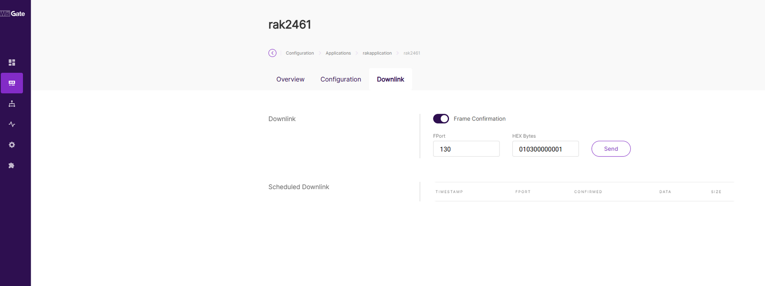Click into the HEX Bytes field
This screenshot has width=765, height=286.
[x=545, y=149]
